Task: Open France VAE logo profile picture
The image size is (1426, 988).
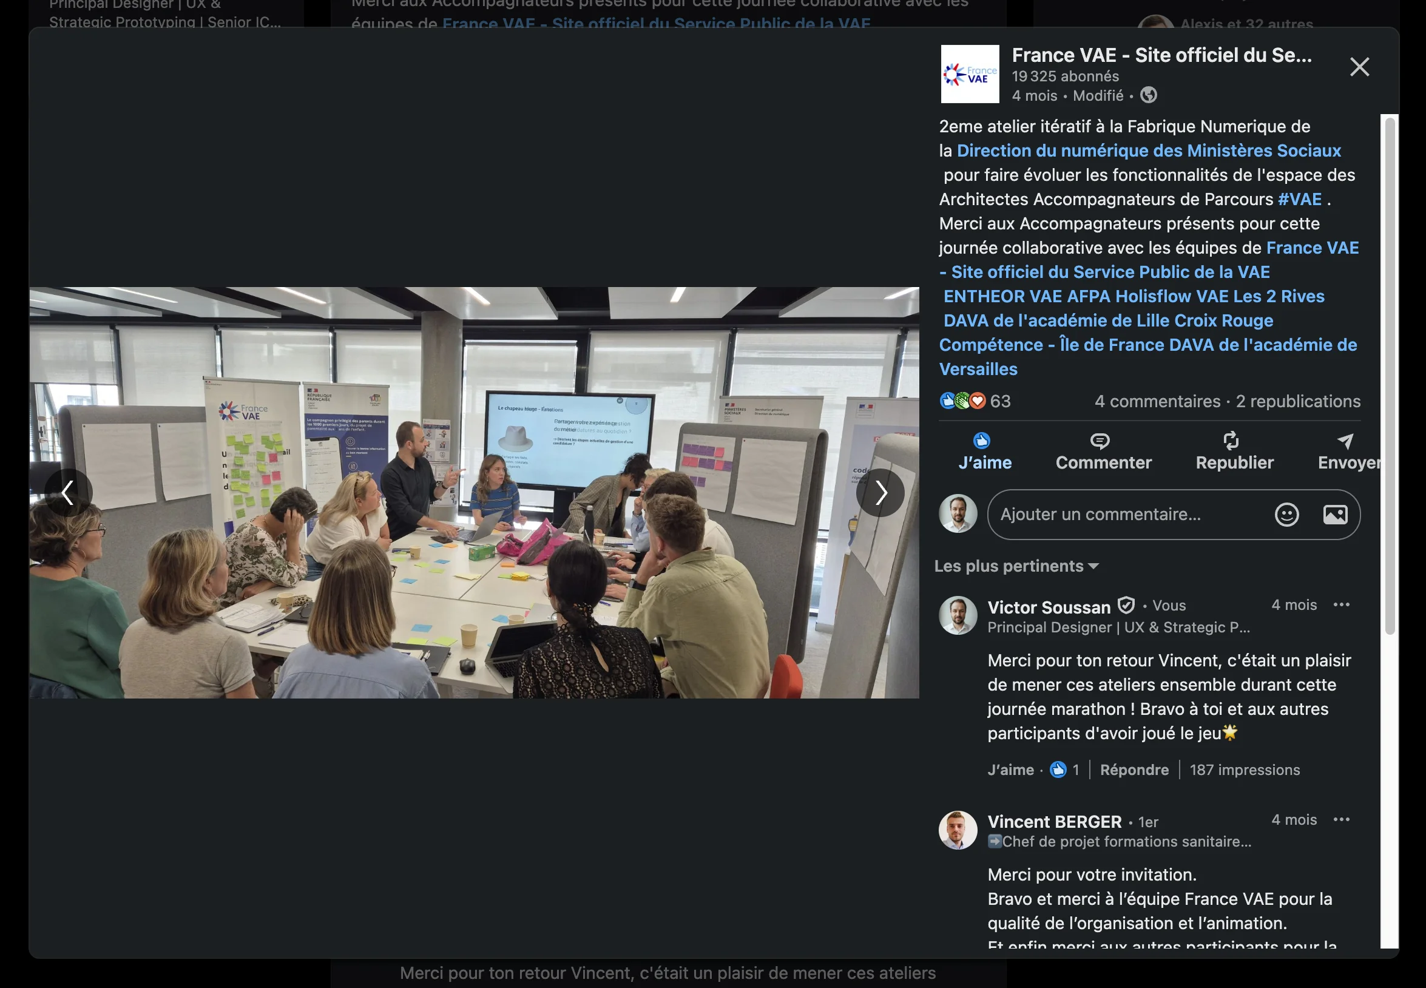Action: click(x=970, y=73)
